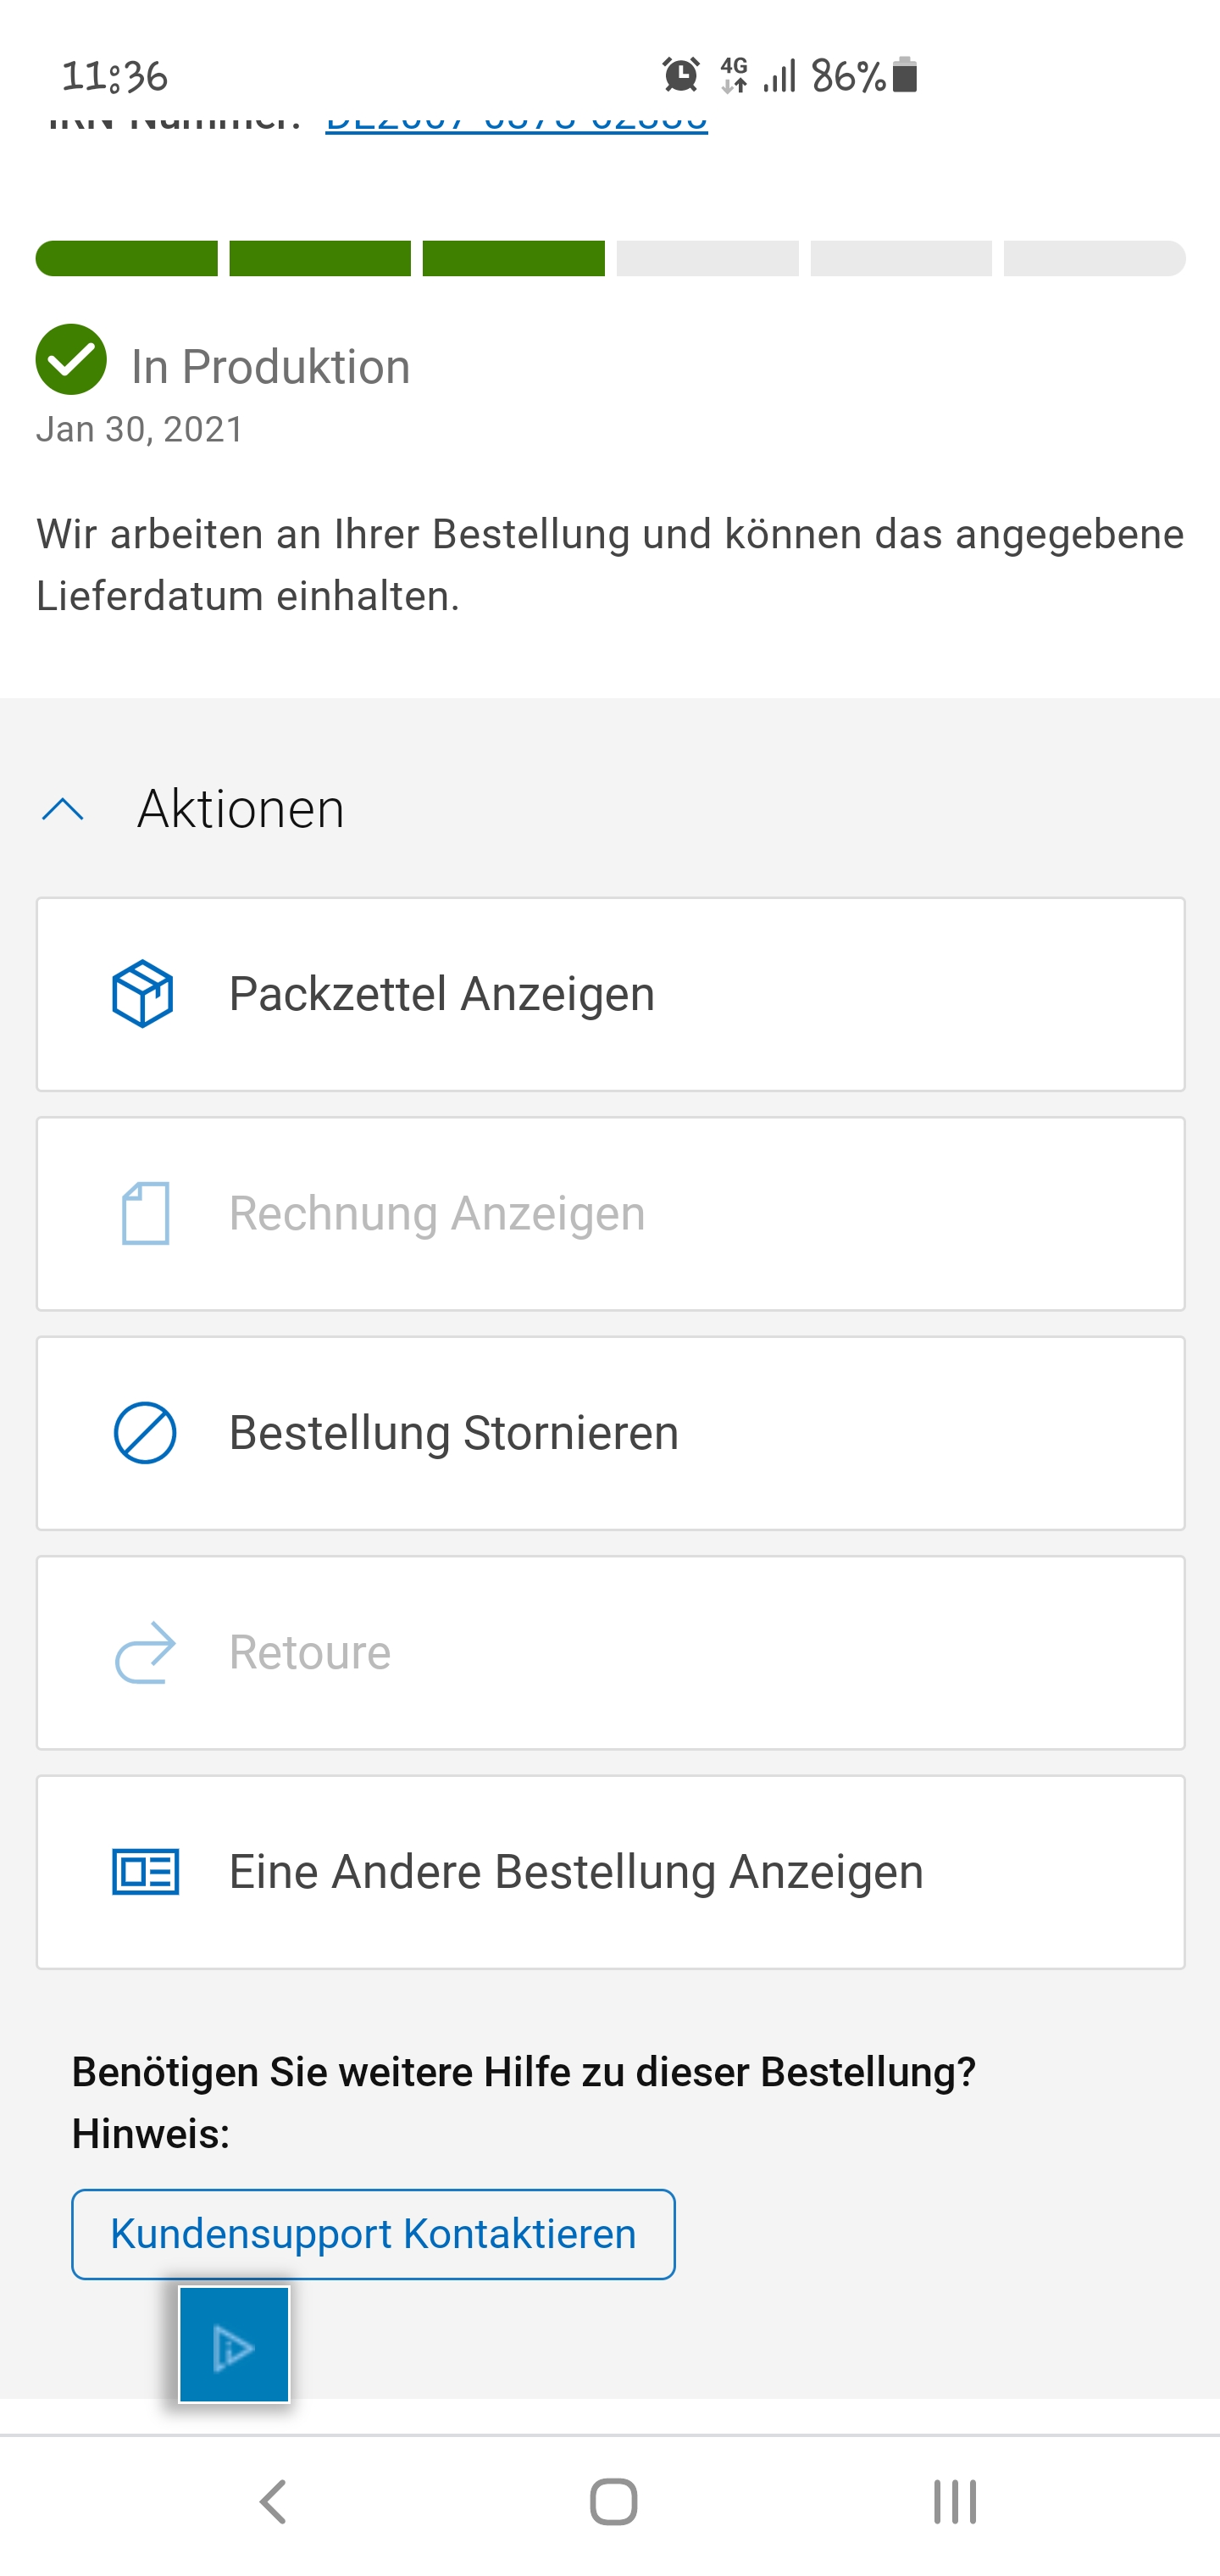Open Packzettel Anzeigen

coord(441,994)
